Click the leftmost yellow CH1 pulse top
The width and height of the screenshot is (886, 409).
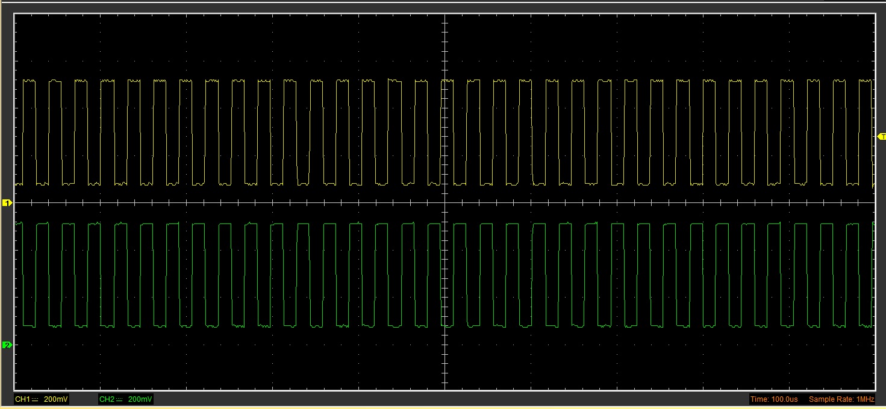pos(29,80)
